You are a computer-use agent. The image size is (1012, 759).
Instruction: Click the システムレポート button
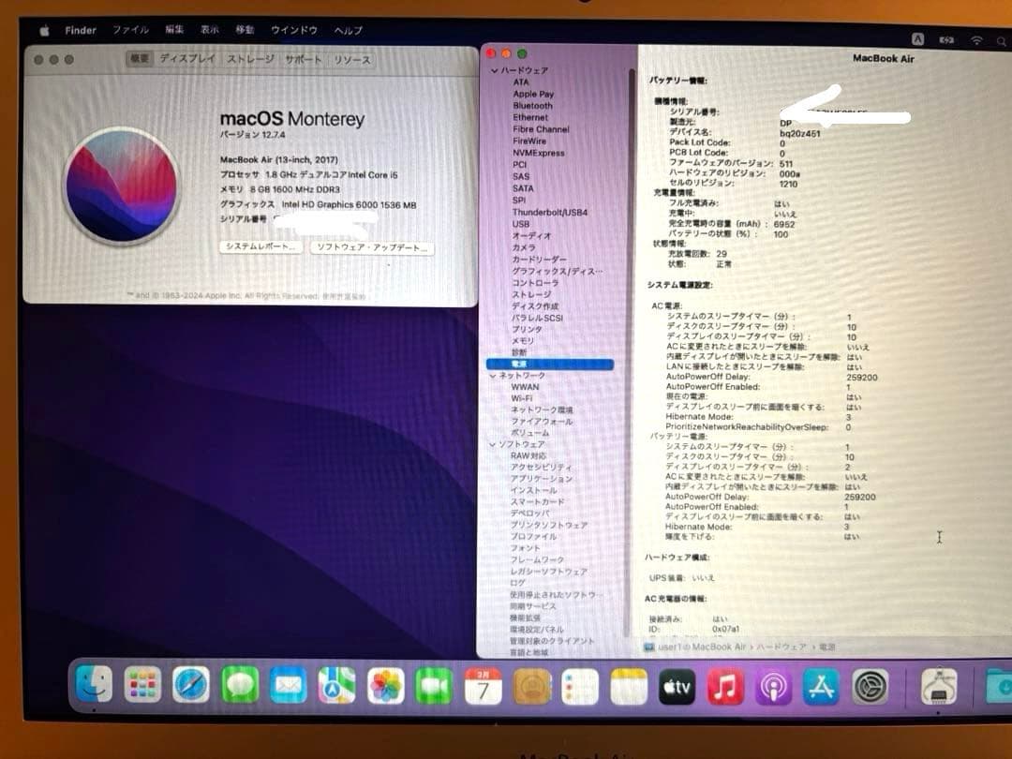pyautogui.click(x=260, y=246)
